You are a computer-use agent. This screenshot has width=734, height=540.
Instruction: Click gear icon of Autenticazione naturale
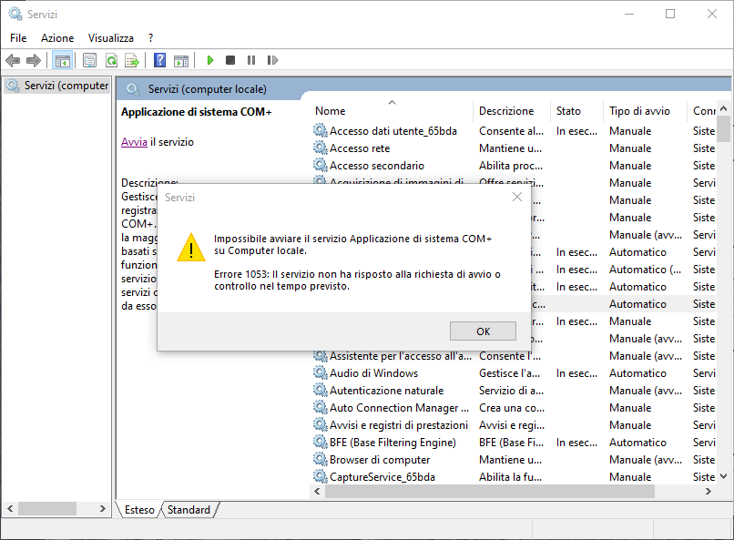(321, 391)
